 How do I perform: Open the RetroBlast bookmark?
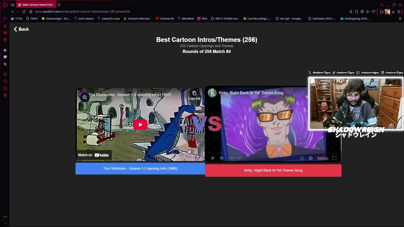pyautogui.click(x=186, y=19)
